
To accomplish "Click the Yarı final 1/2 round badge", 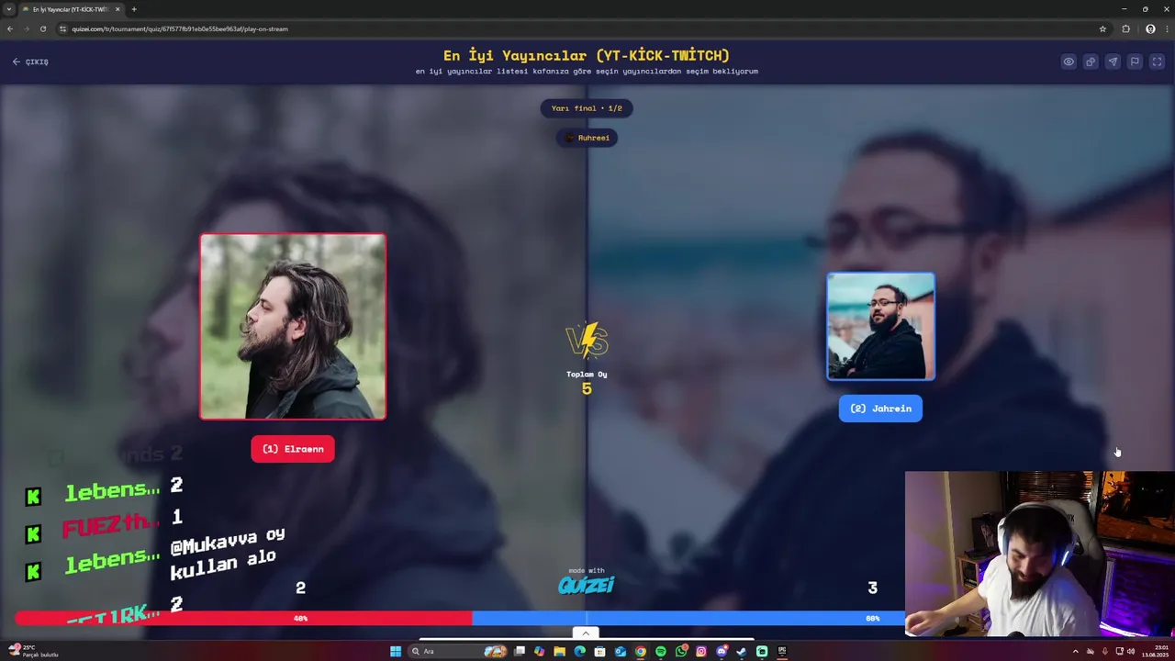I will pyautogui.click(x=587, y=108).
